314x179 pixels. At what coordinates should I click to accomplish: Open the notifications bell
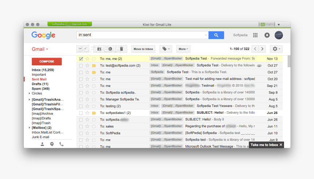point(267,35)
